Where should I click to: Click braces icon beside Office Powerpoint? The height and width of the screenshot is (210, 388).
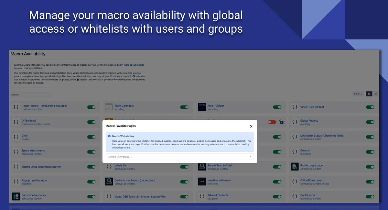(295, 182)
